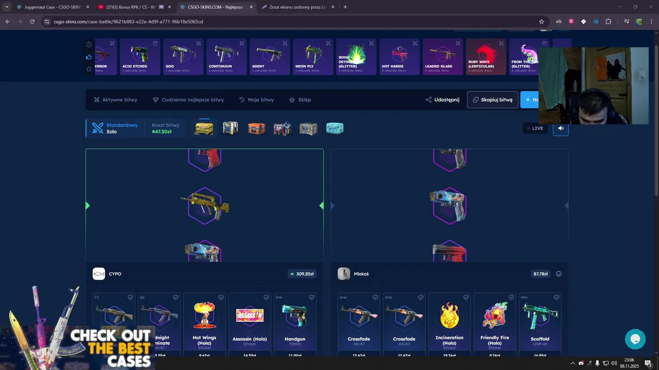This screenshot has width=659, height=370.
Task: Click the shield icon on Scaffold card
Action: click(x=557, y=298)
